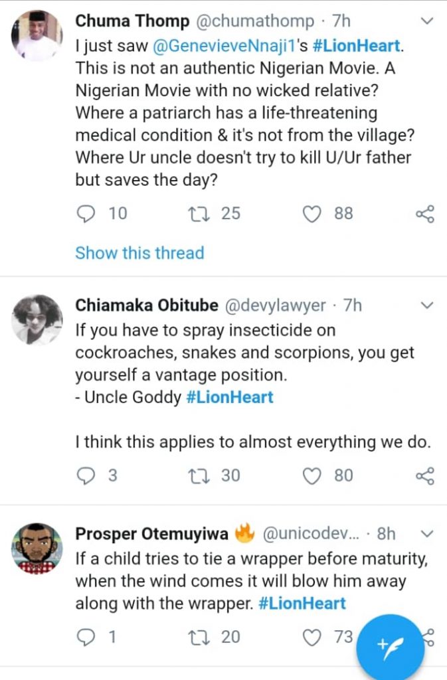Like Chuma Thomp's tweet
This screenshot has height=680, width=447.
312,214
